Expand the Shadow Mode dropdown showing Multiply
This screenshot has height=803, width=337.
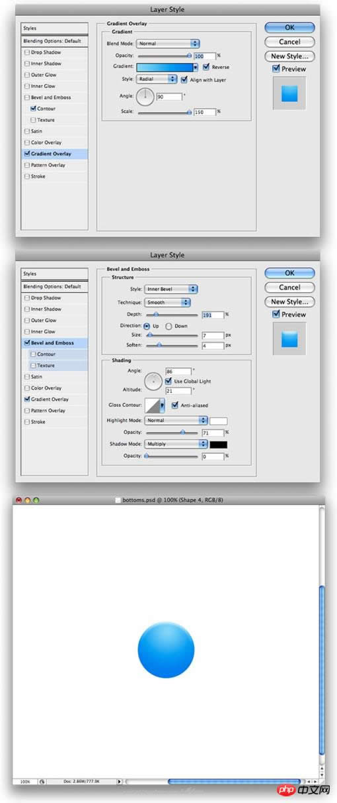pyautogui.click(x=176, y=444)
